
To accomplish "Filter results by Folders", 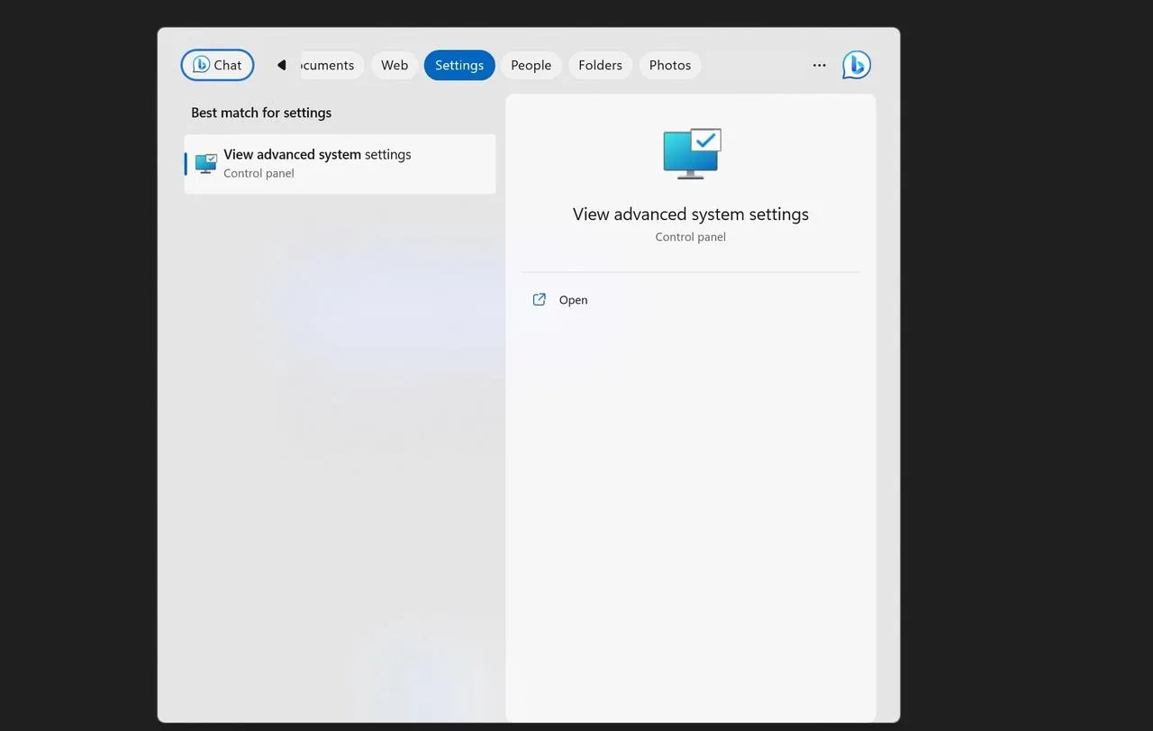I will (600, 65).
